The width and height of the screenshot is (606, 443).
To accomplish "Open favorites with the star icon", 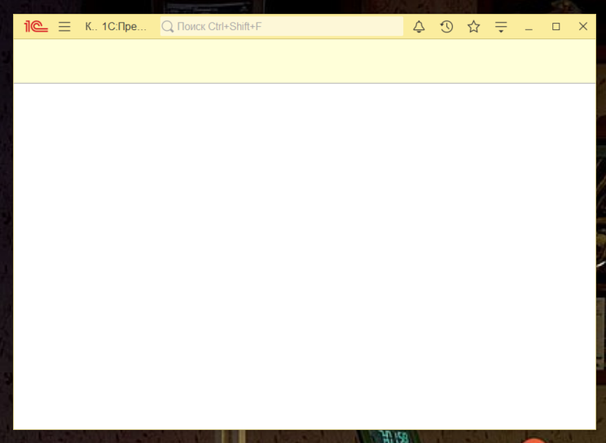I will tap(473, 27).
